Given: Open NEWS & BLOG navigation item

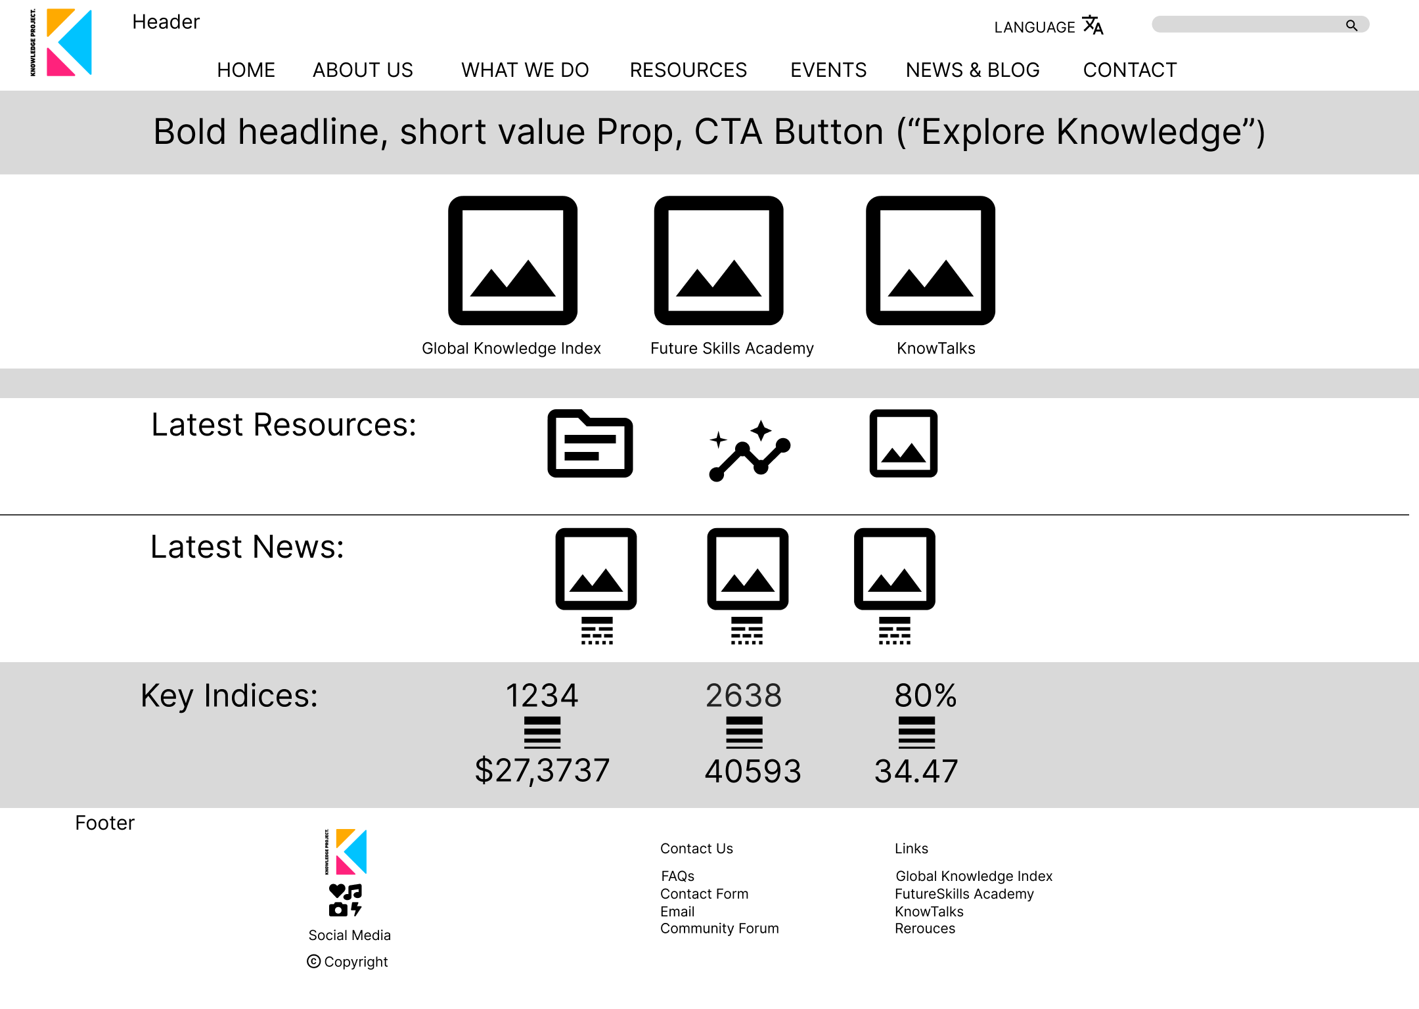Looking at the screenshot, I should pos(972,70).
